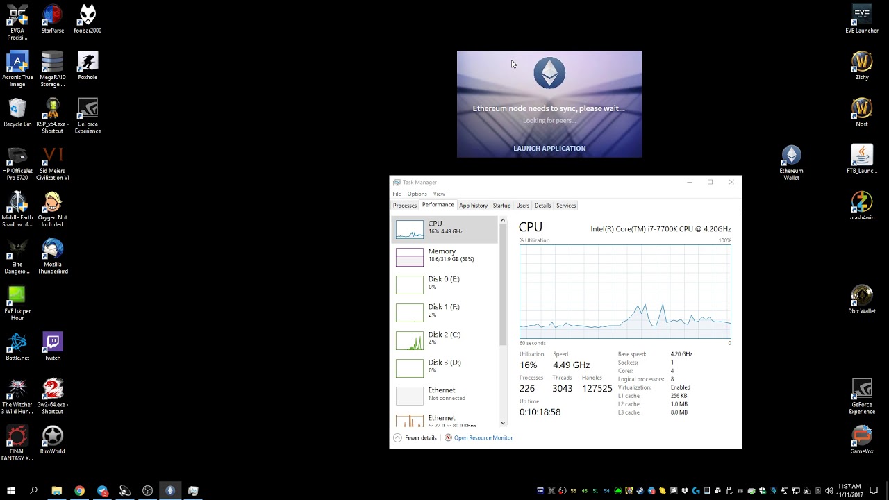Viewport: 889px width, 500px height.
Task: Select the FINAL FANTASY X desktop icon
Action: click(17, 443)
